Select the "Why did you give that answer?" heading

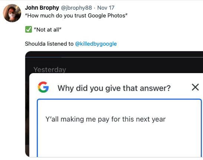pos(114,88)
